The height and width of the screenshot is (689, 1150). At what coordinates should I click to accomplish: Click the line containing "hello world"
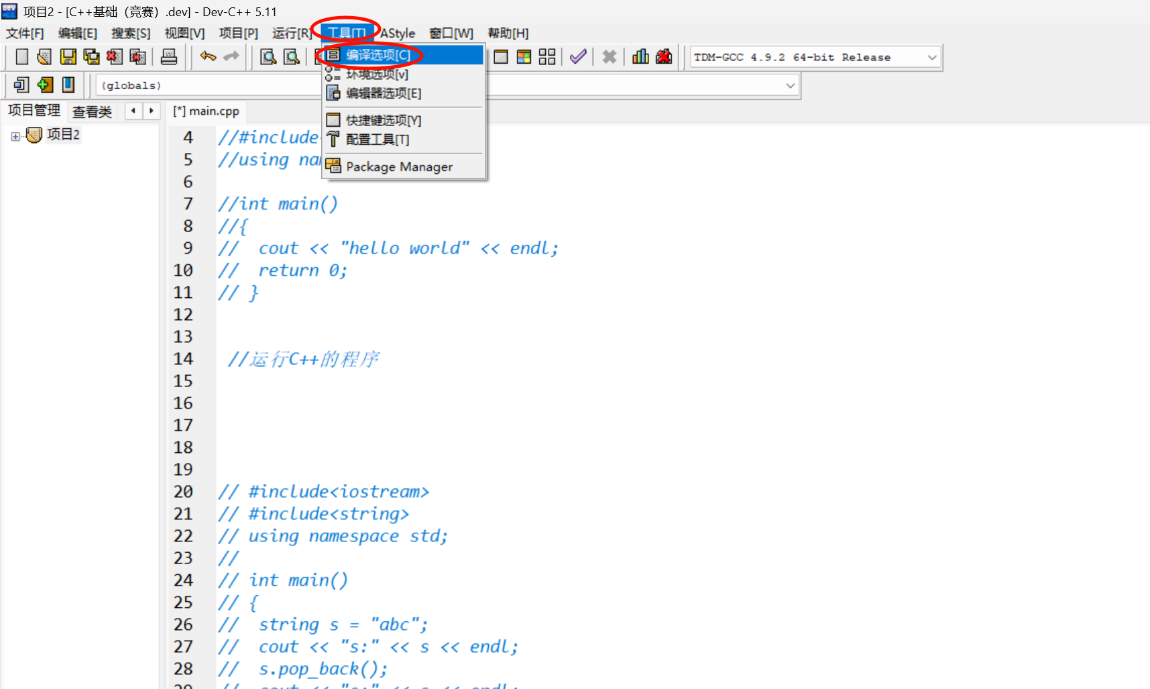pyautogui.click(x=388, y=248)
